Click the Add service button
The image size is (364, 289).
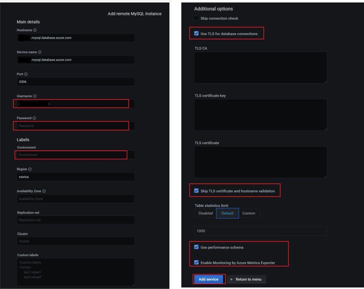coord(208,279)
